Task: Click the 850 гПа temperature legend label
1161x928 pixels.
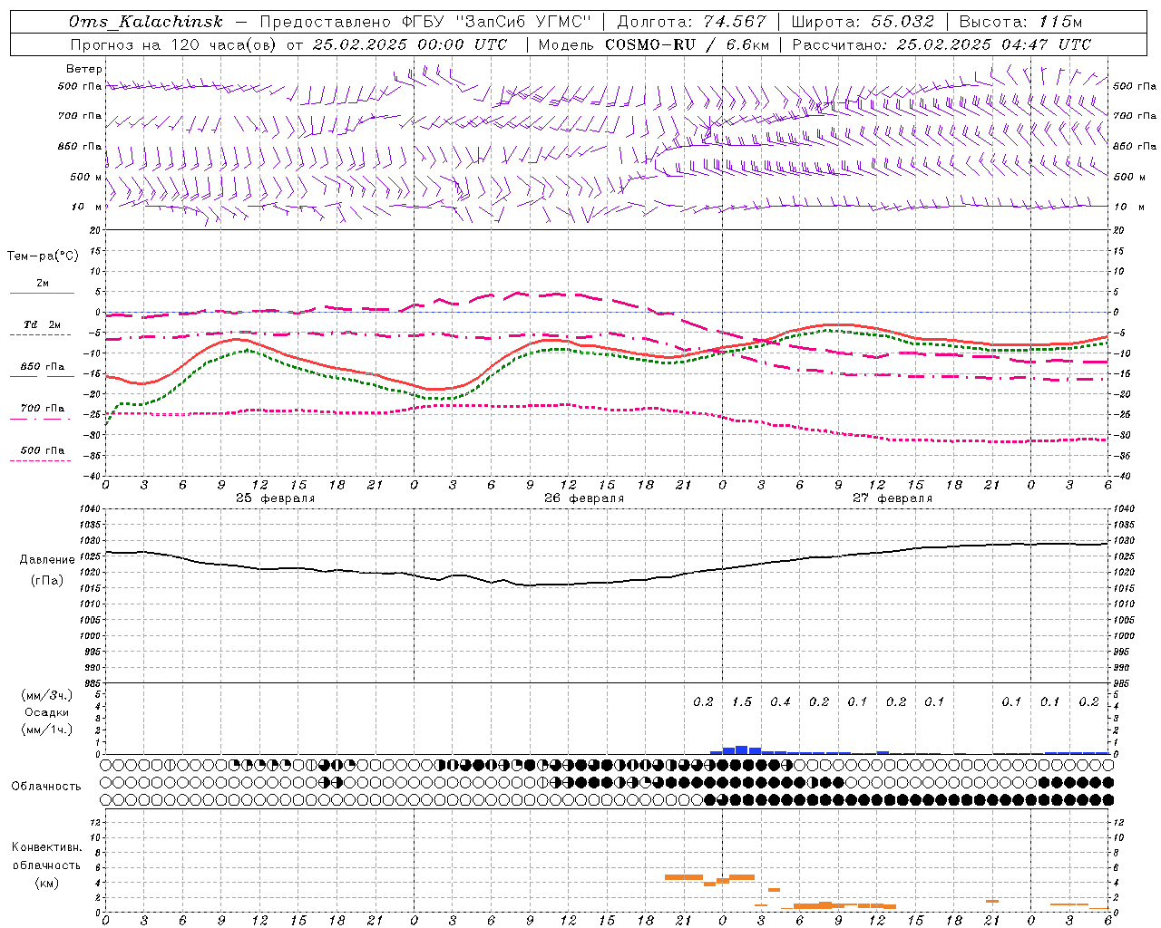Action: [x=43, y=367]
